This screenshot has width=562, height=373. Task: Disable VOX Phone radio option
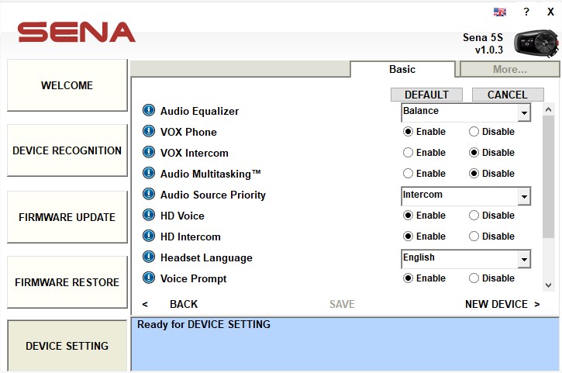(x=474, y=132)
